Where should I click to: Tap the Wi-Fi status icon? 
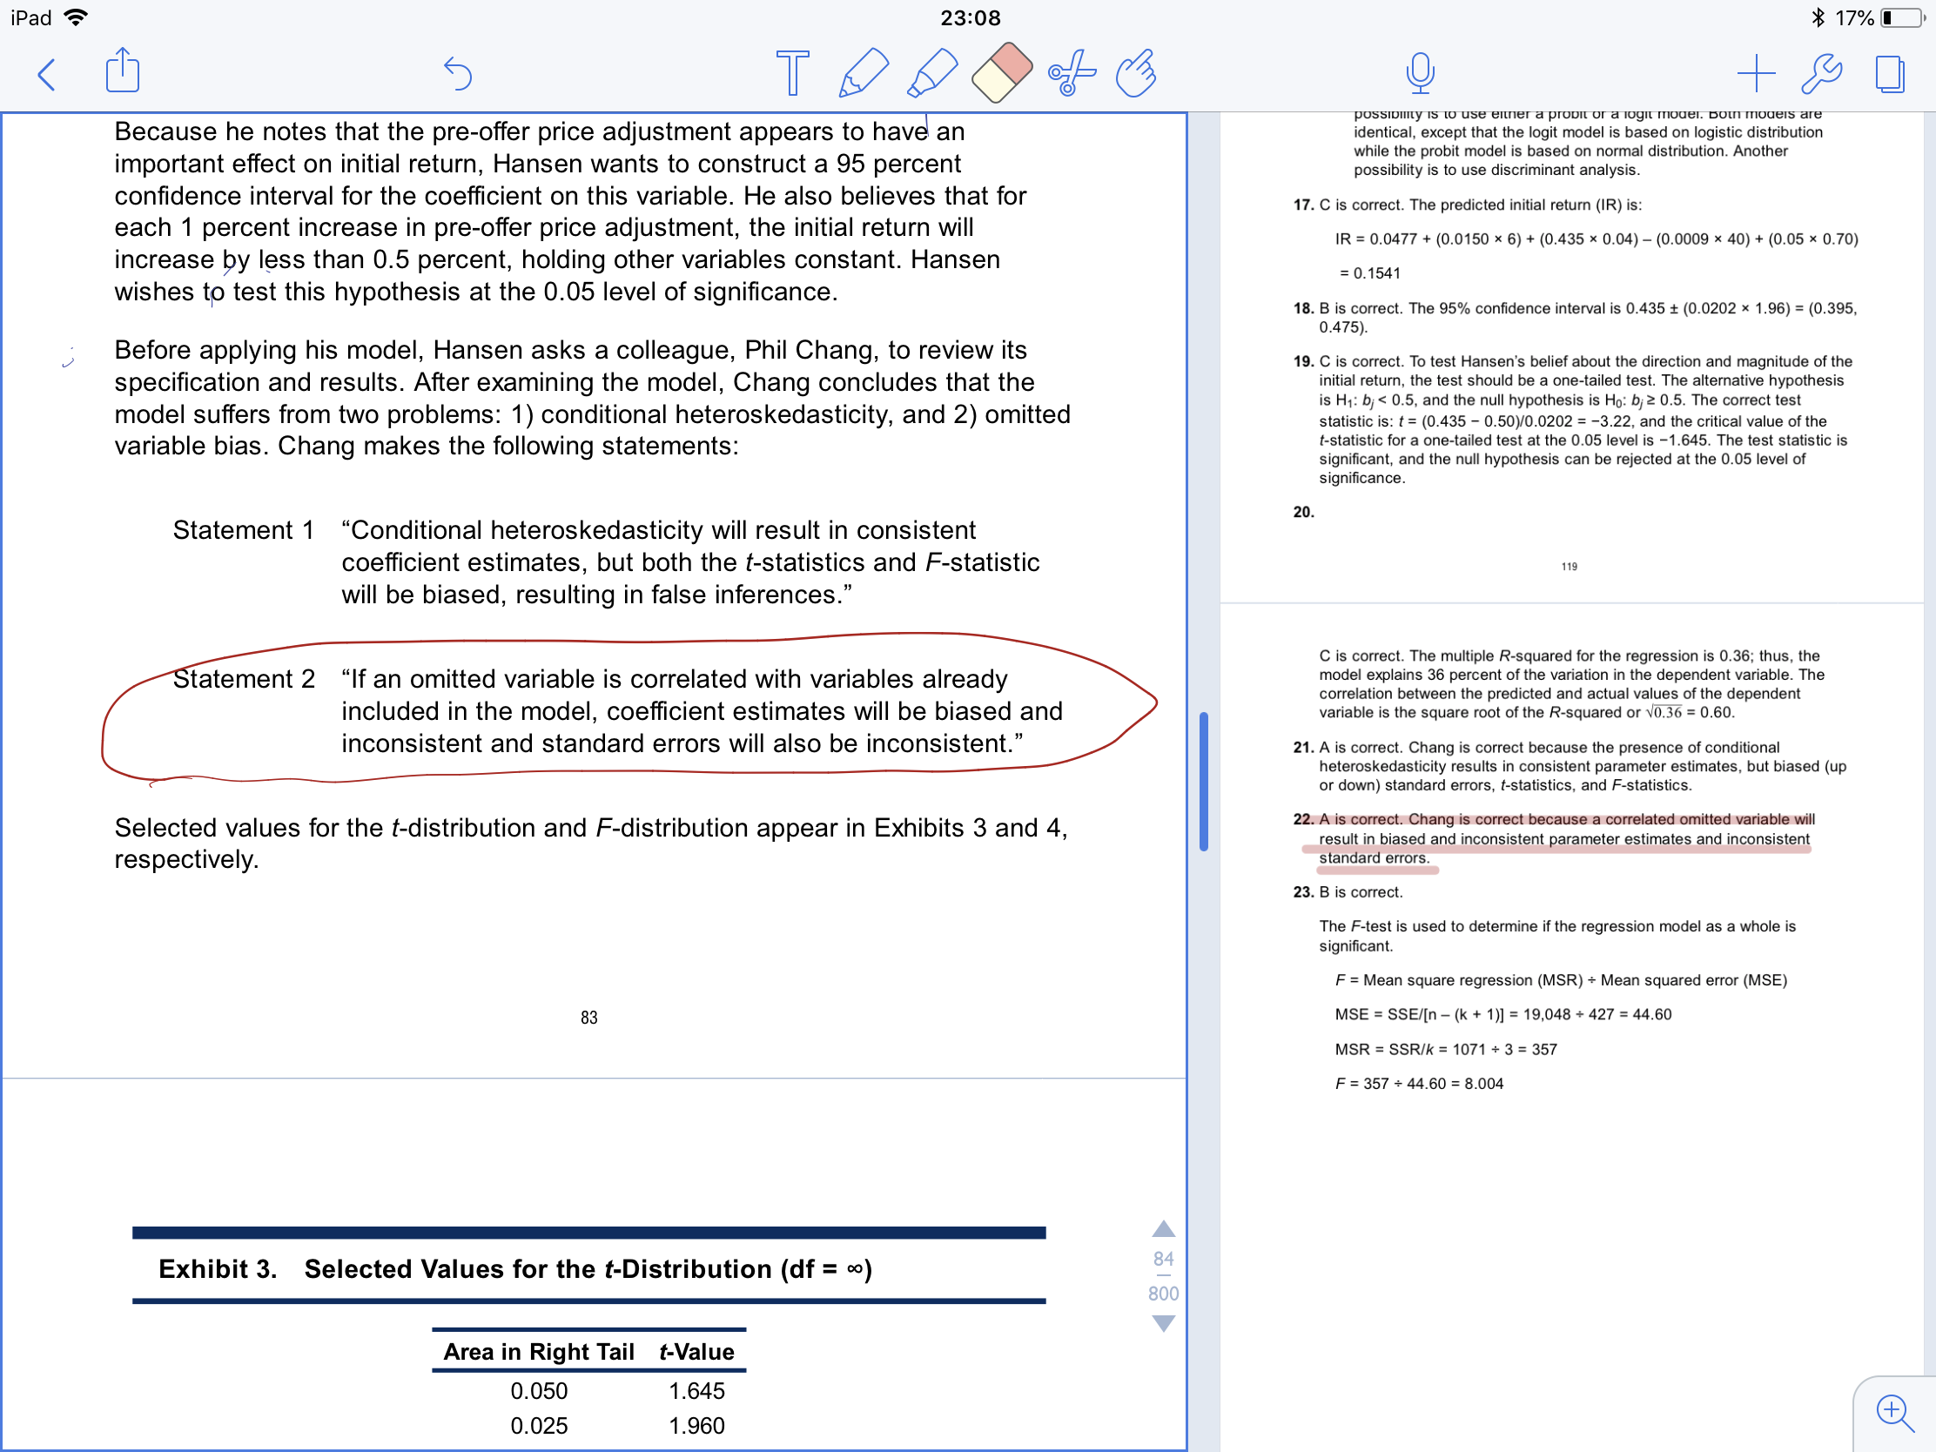(x=76, y=17)
